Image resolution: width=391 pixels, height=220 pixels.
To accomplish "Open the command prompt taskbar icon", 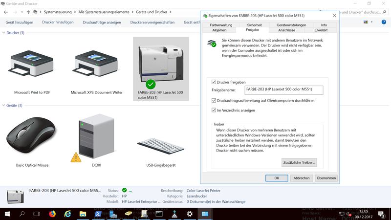I will (159, 214).
